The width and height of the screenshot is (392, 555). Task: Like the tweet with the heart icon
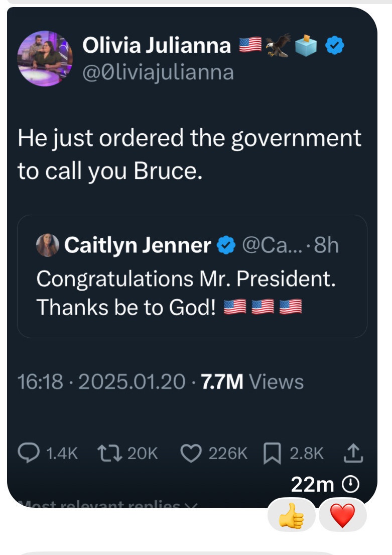click(190, 454)
